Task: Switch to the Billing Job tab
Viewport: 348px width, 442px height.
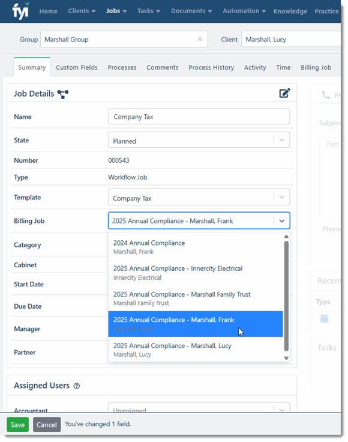Action: tap(316, 67)
